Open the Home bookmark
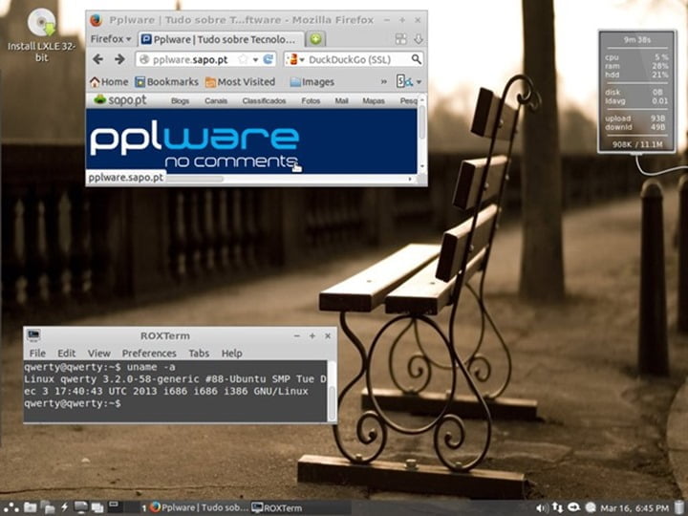688x516 pixels. pyautogui.click(x=109, y=81)
